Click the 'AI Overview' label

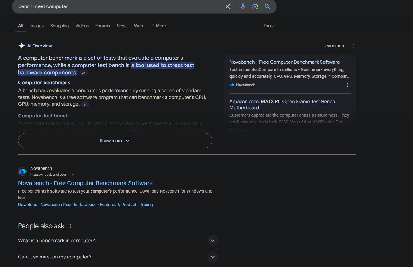tap(40, 46)
